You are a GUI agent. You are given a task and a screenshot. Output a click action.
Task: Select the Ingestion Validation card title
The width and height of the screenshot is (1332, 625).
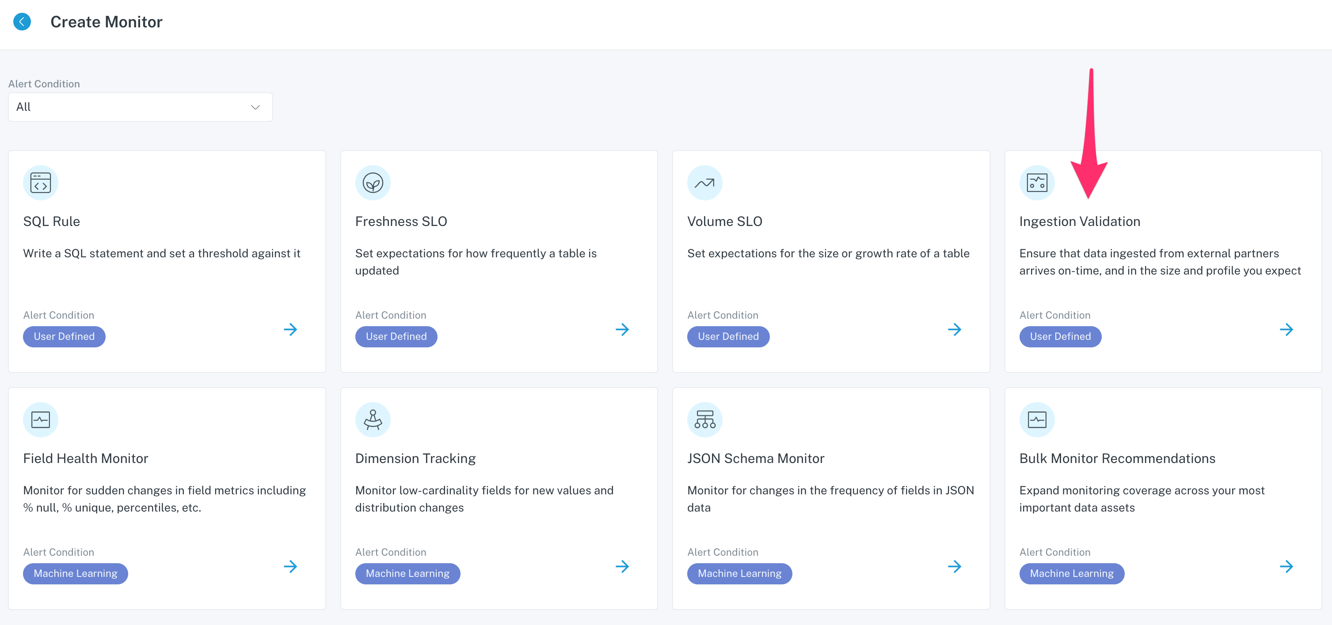(x=1080, y=222)
